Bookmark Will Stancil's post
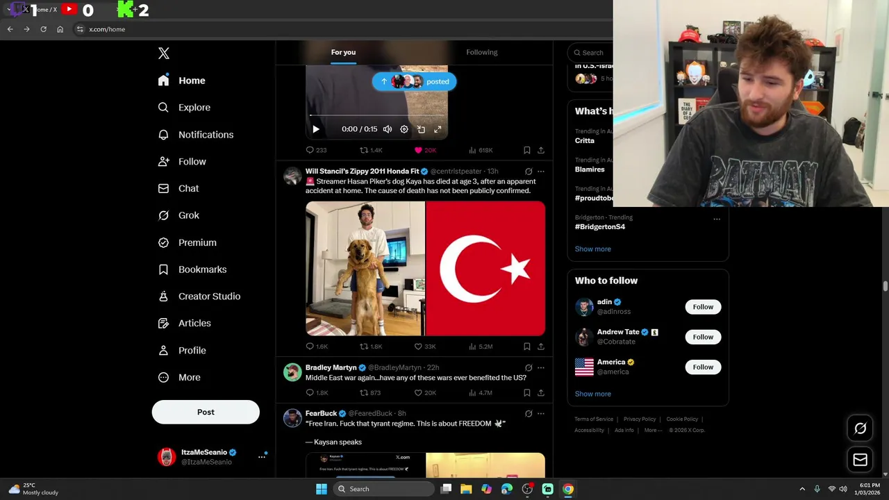889x500 pixels. (x=527, y=347)
